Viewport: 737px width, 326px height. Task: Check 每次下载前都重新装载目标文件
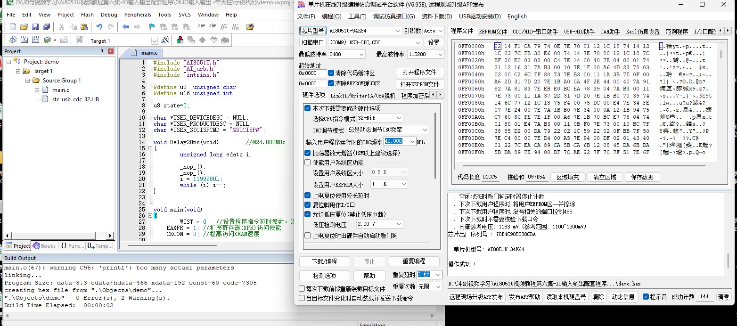coord(302,289)
